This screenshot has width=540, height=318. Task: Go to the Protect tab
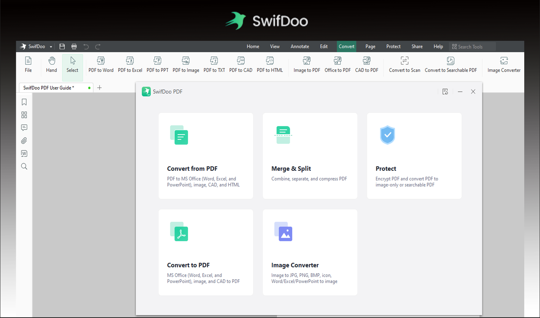(x=393, y=47)
